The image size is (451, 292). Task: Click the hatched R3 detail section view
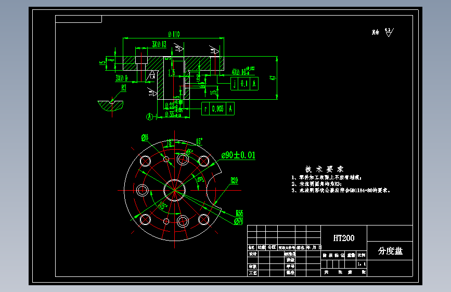[111, 105]
